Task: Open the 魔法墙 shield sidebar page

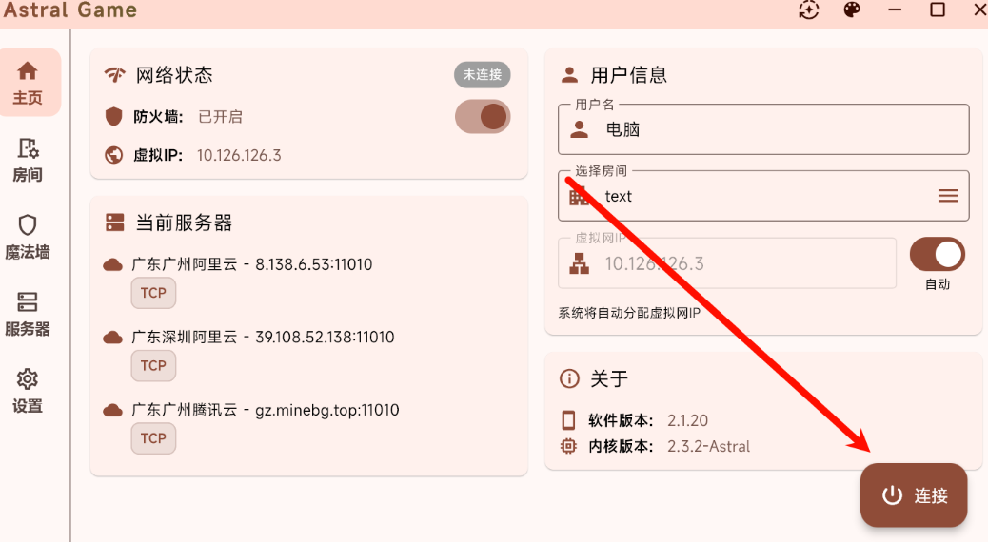Action: [x=28, y=238]
